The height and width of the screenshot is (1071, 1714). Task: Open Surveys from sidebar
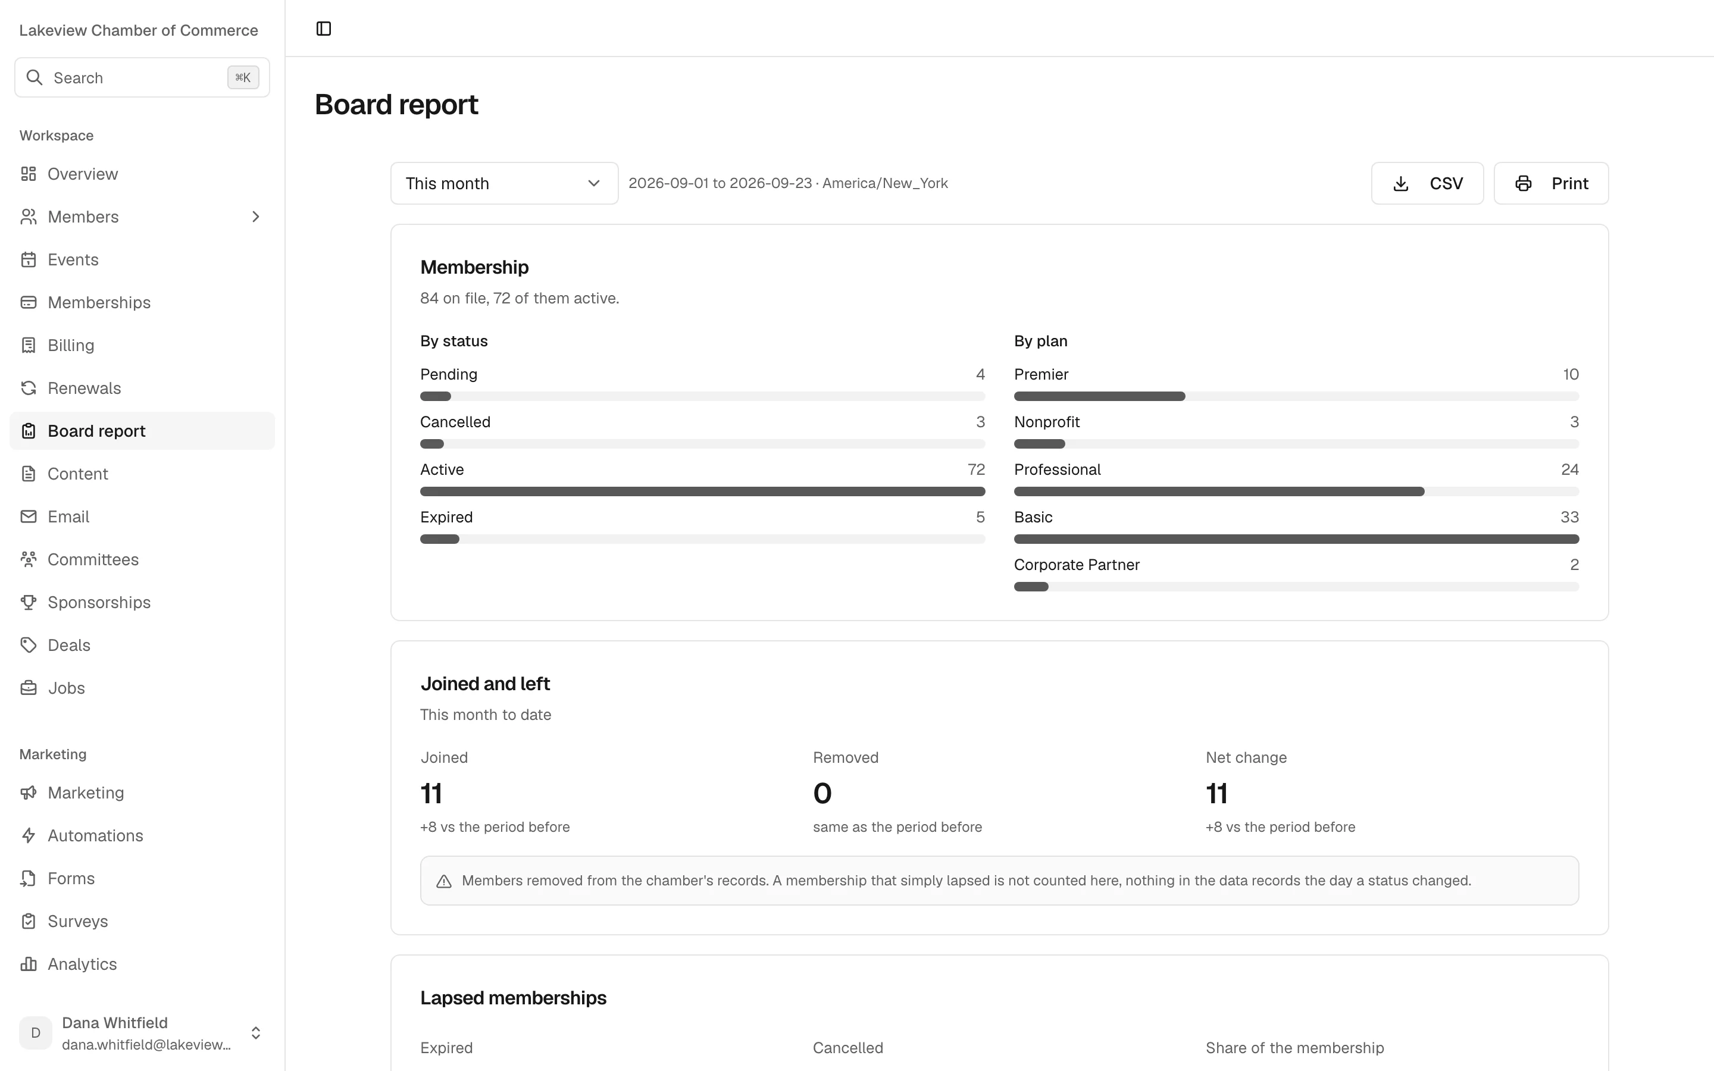[x=142, y=922]
